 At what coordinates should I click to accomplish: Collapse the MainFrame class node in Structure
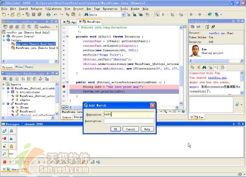3,104
